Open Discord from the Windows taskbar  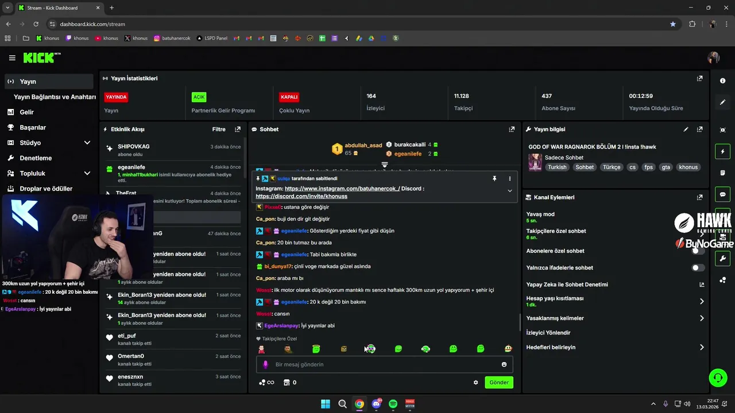(376, 404)
